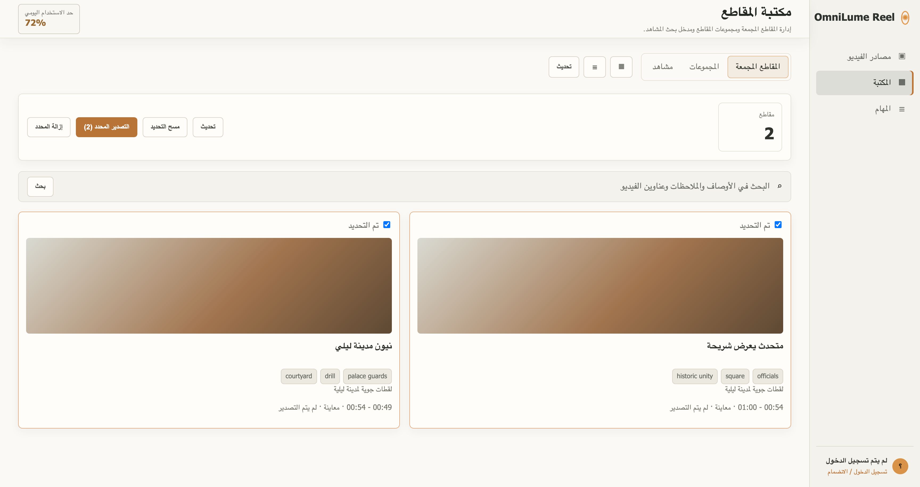Click the مسح التحديد button
Screen dimensions: 920x487
pyautogui.click(x=165, y=127)
